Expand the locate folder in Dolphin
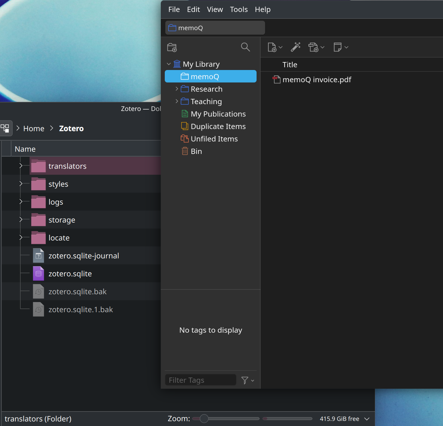 [21, 237]
